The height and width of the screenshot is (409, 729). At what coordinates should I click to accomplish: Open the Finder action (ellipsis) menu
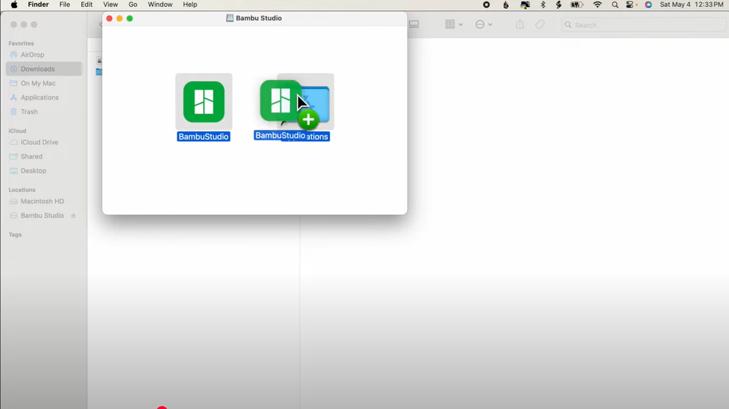tap(484, 24)
